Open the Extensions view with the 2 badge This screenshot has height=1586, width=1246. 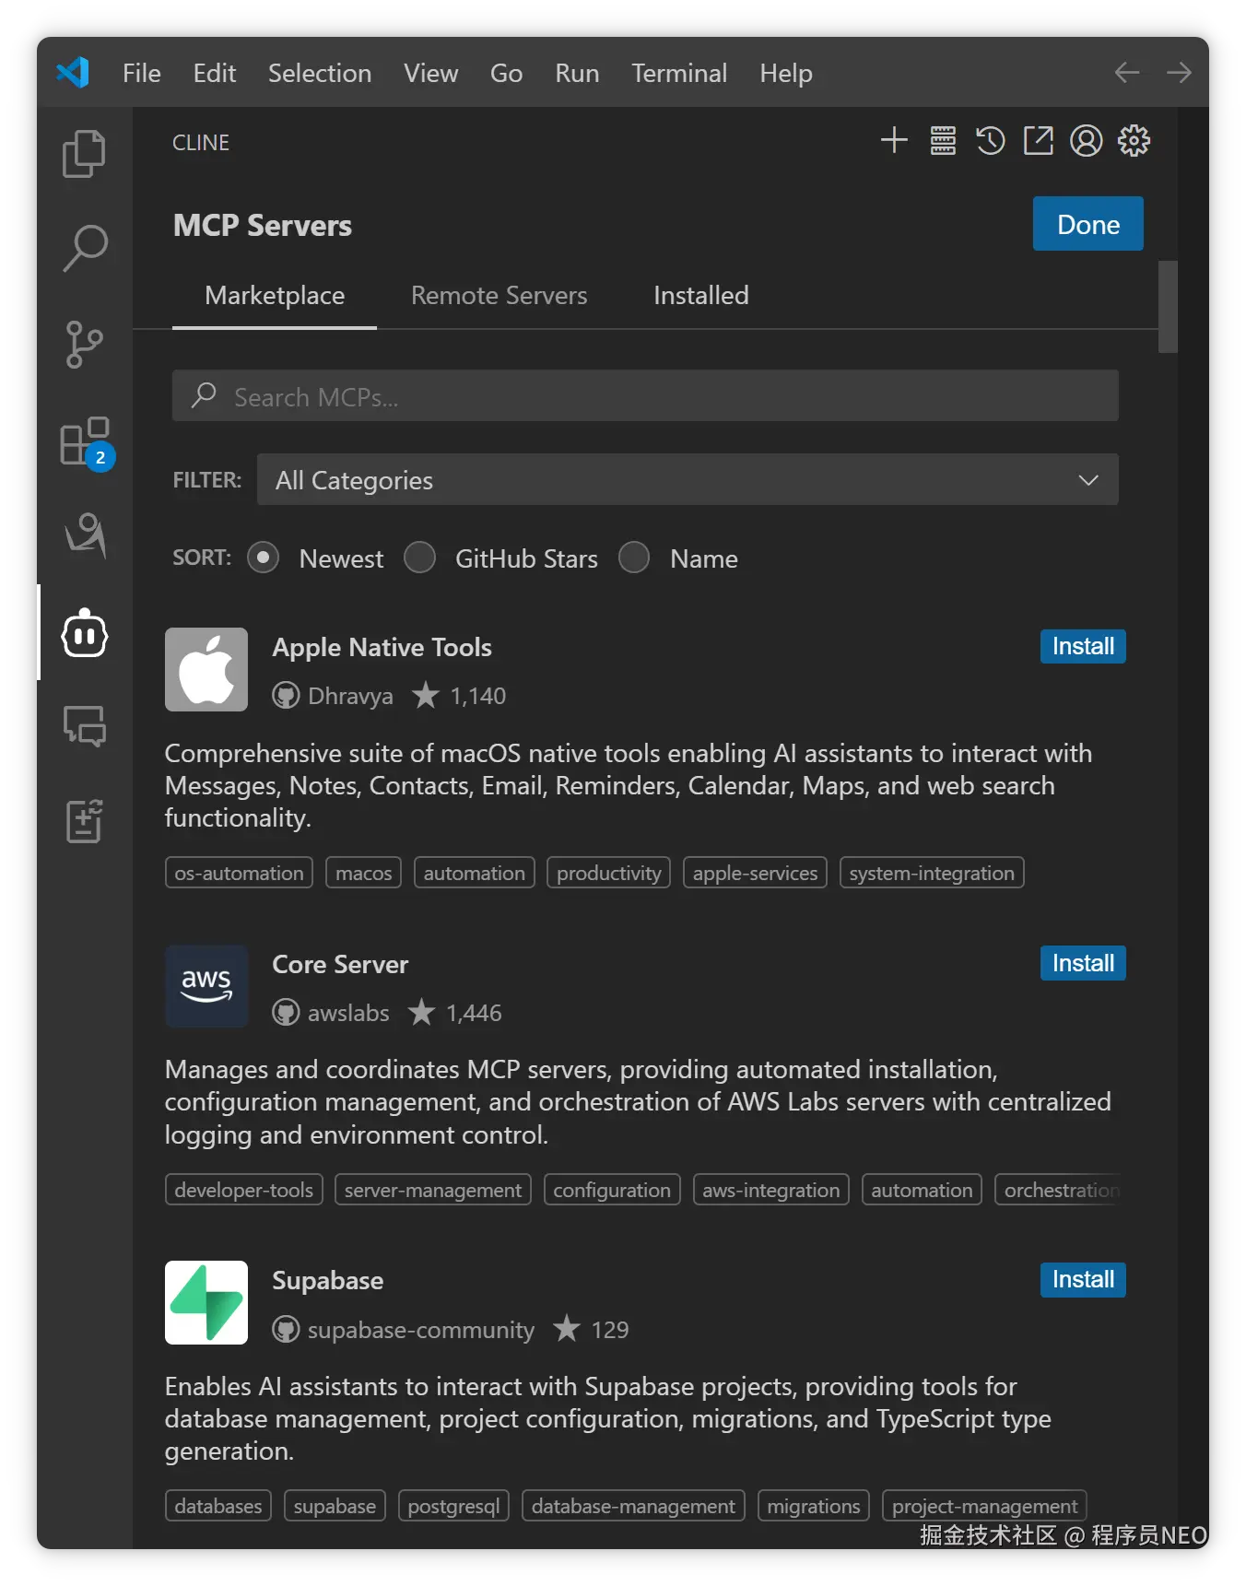click(x=85, y=441)
